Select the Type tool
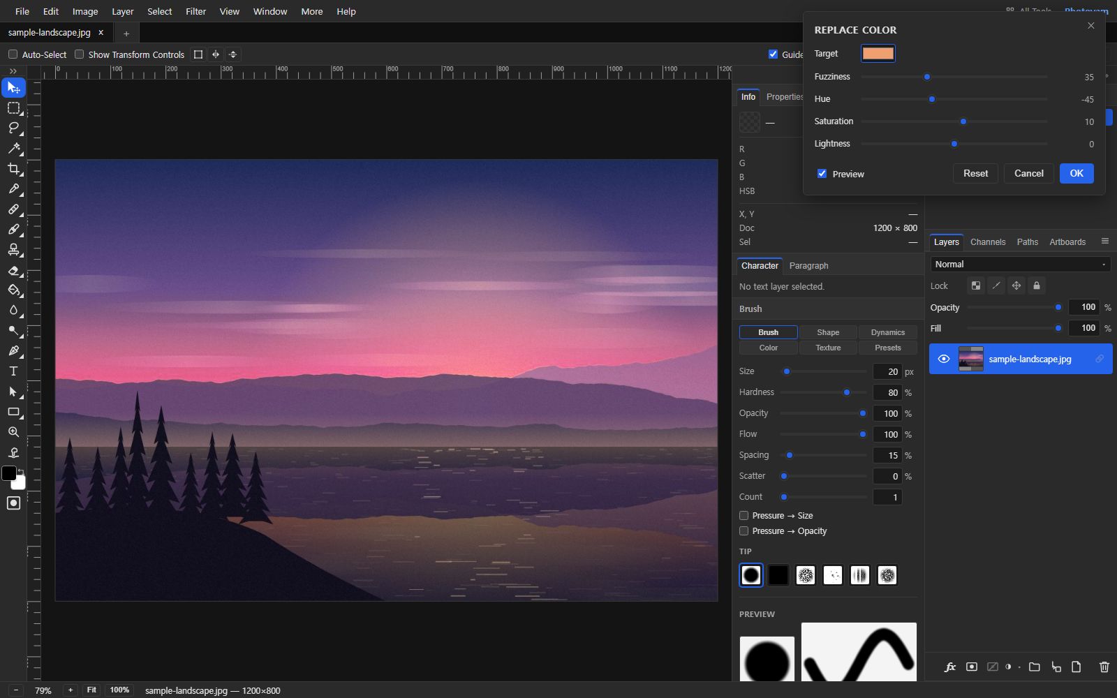1117x698 pixels. point(13,371)
